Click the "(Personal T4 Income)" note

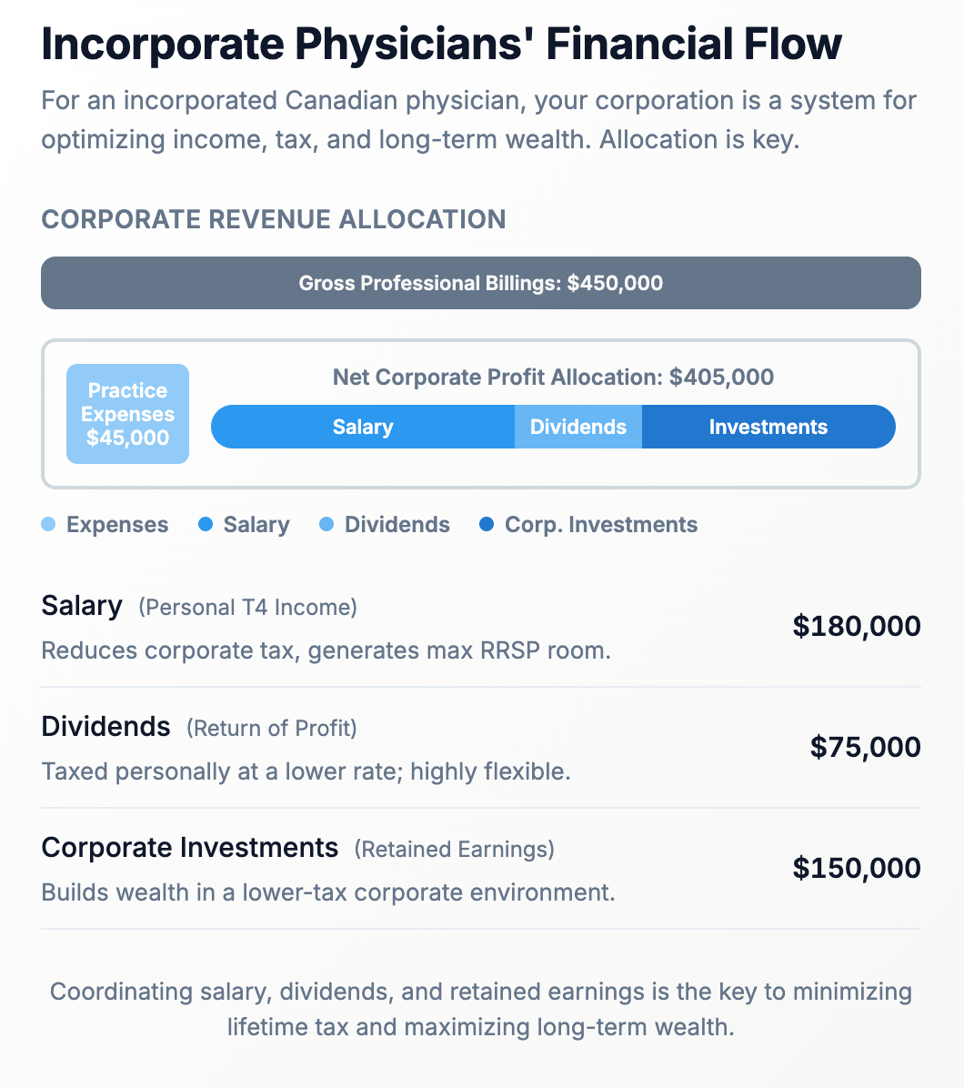(247, 607)
